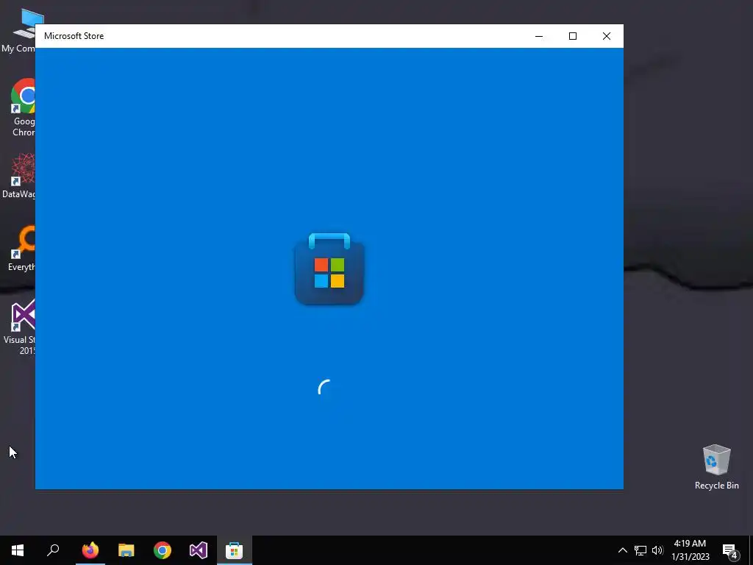
Task: Select Microsoft Store taskbar icon
Action: coord(235,550)
